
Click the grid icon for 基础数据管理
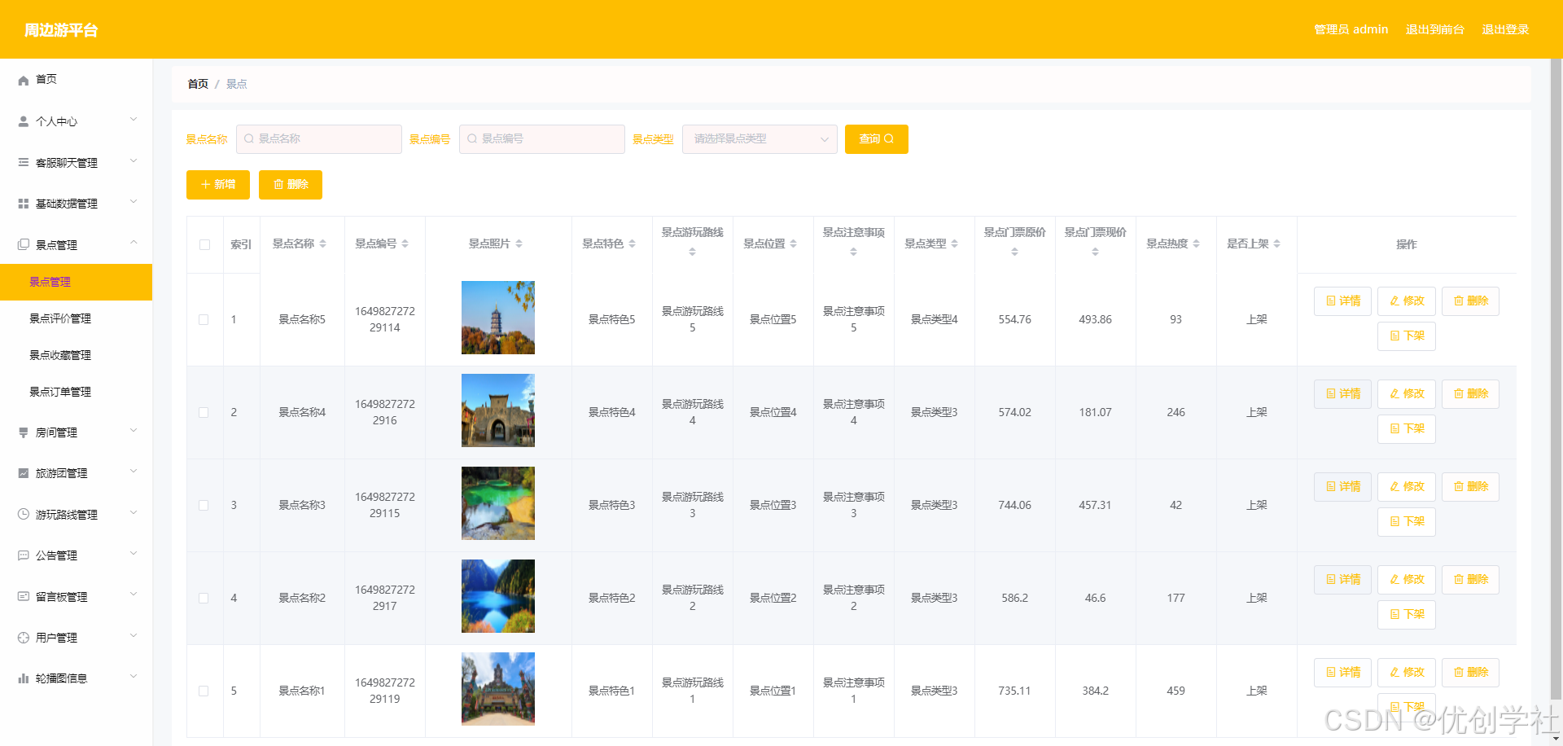pos(24,204)
